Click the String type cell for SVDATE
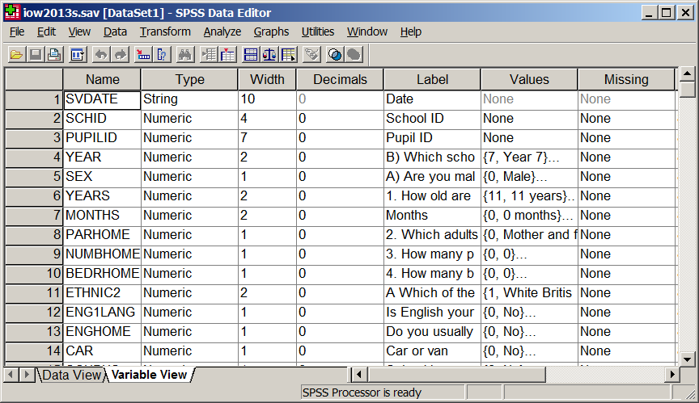The image size is (699, 403). [189, 99]
